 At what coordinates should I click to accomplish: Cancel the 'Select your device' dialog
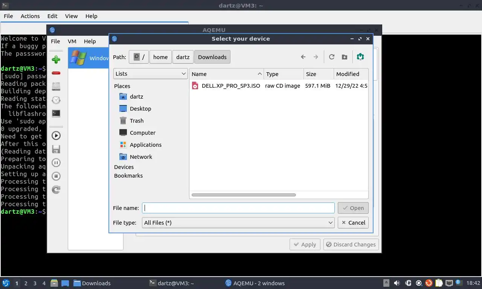coord(353,222)
